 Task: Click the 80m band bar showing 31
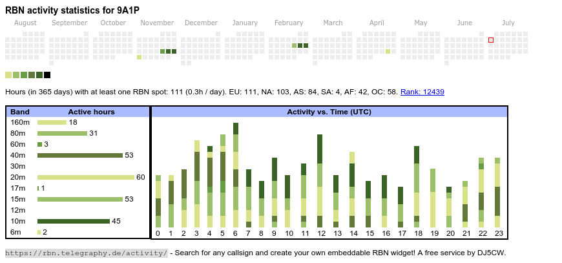[x=62, y=133]
